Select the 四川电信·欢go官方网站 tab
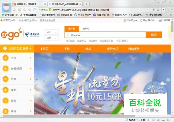 65,4
